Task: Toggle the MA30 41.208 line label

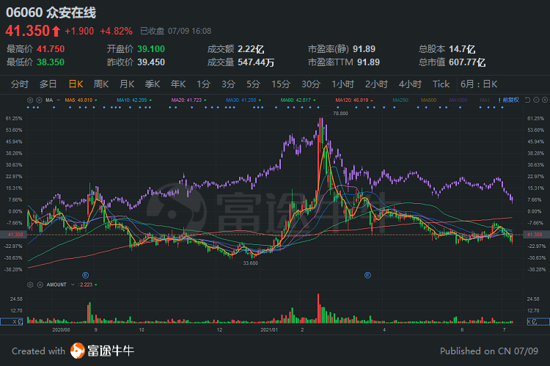Action: 241,100
